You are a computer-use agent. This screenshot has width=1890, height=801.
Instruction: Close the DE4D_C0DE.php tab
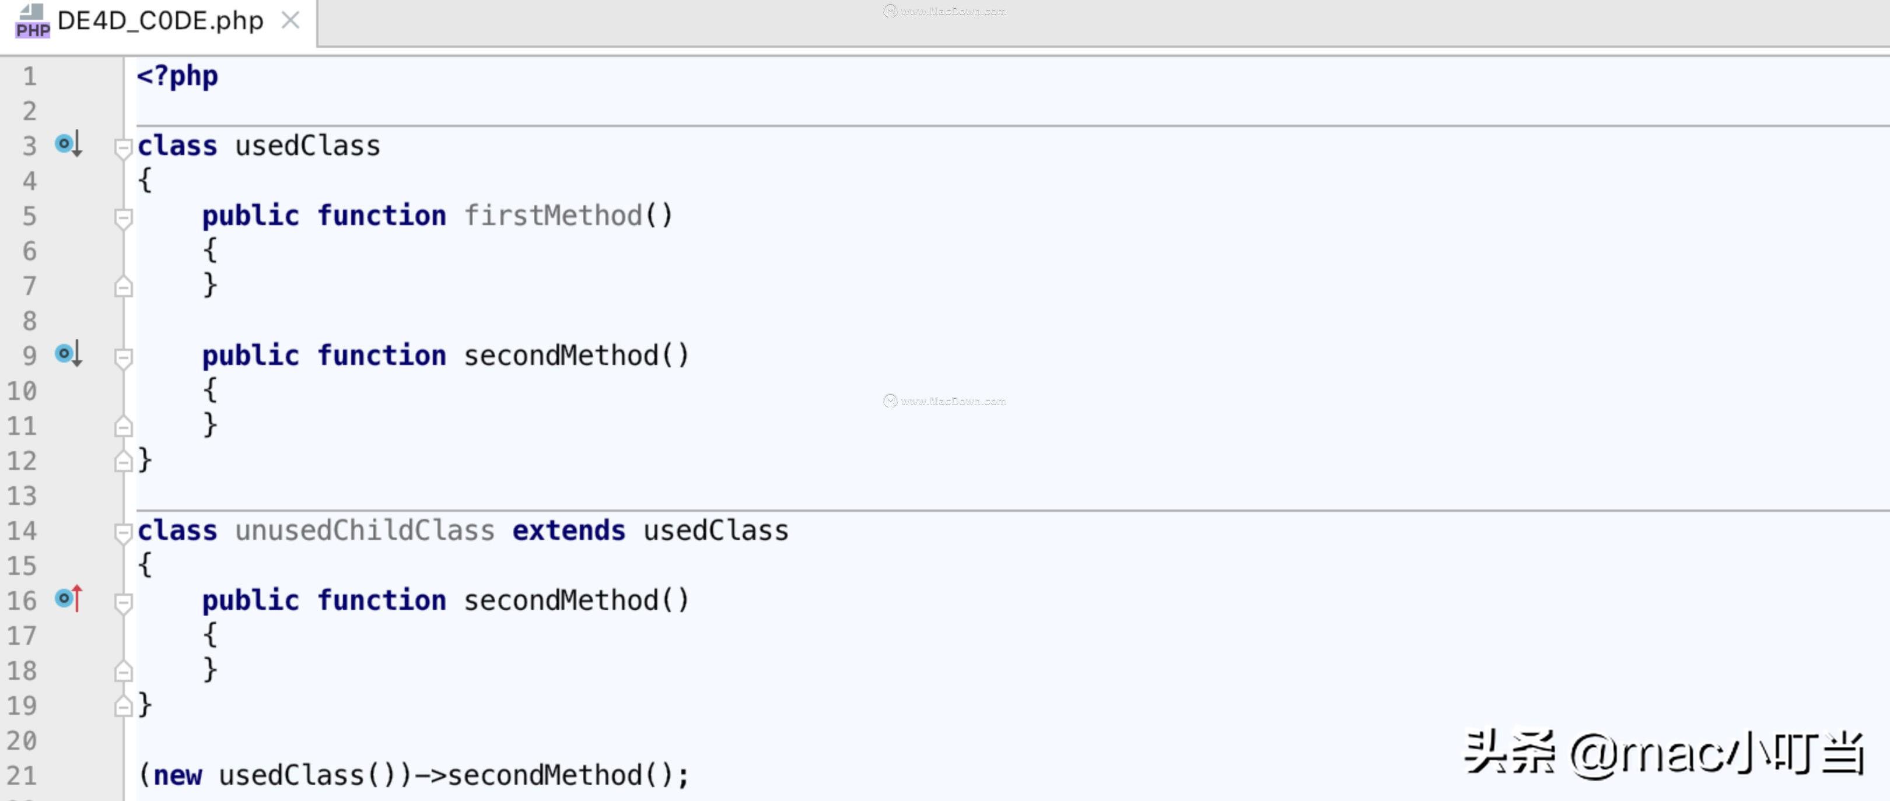[x=290, y=20]
